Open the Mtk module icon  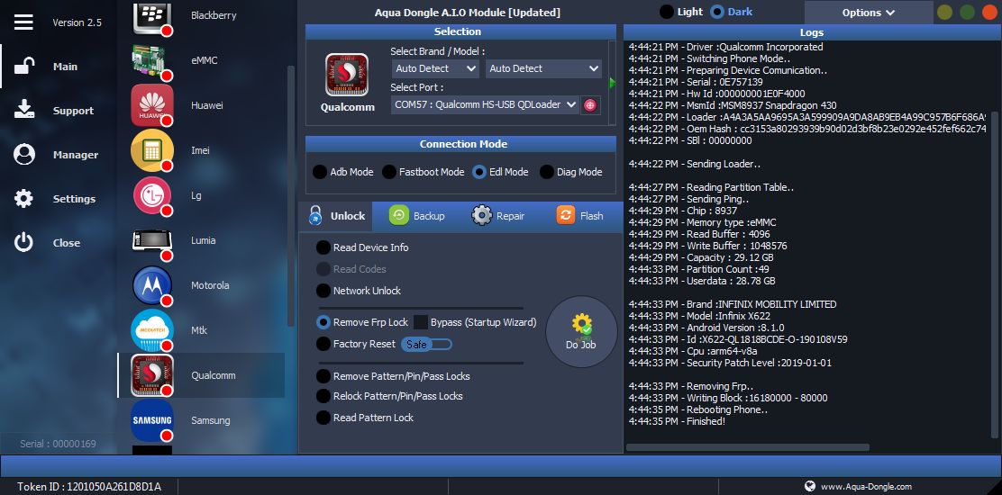[x=152, y=330]
